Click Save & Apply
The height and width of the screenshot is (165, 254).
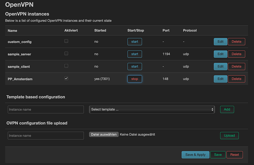(x=195, y=155)
